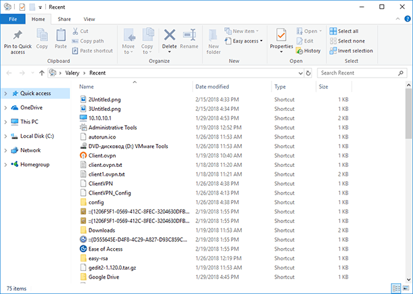The image size is (413, 294).
Task: Switch to Large icons view in status bar
Action: coord(406,288)
